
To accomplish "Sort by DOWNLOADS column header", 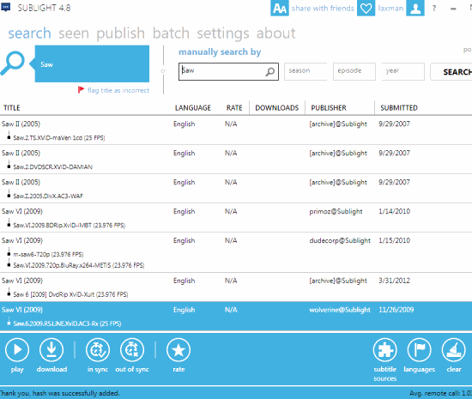I will [277, 108].
